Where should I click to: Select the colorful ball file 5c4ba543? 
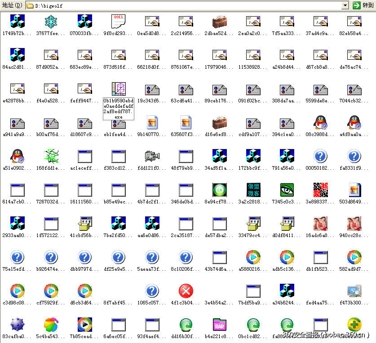(51, 324)
